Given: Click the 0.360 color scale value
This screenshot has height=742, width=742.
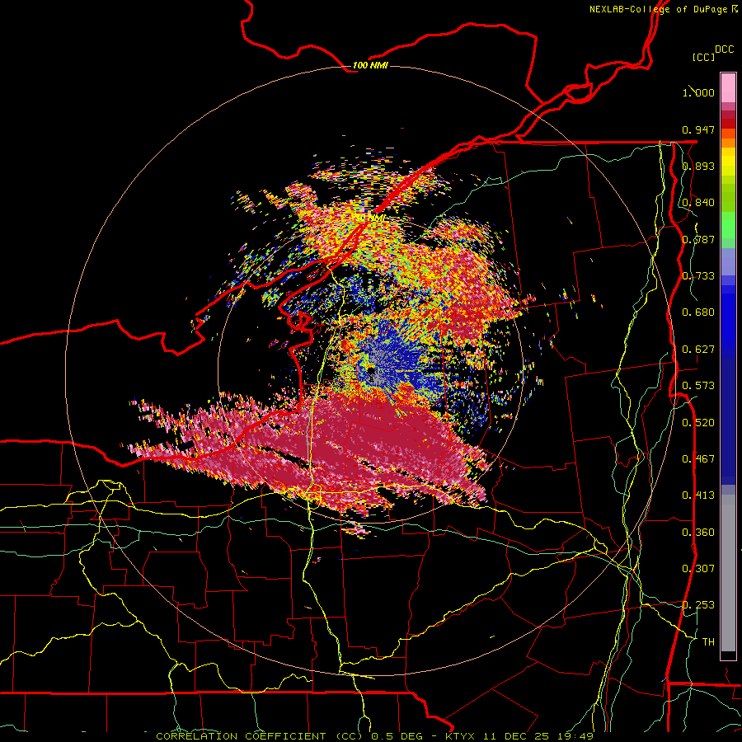Looking at the screenshot, I should point(698,533).
